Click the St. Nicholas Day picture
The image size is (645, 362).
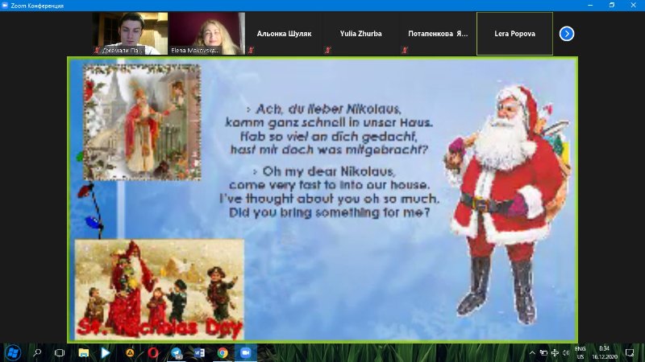point(159,290)
